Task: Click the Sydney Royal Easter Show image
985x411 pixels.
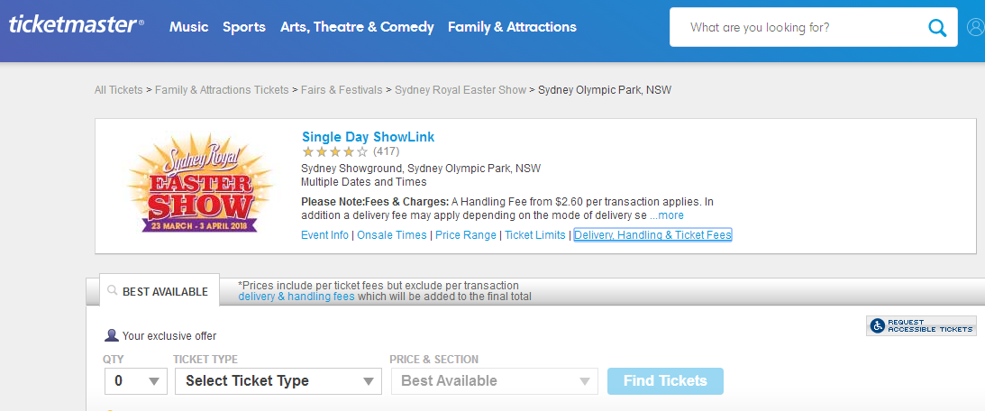Action: tap(199, 183)
